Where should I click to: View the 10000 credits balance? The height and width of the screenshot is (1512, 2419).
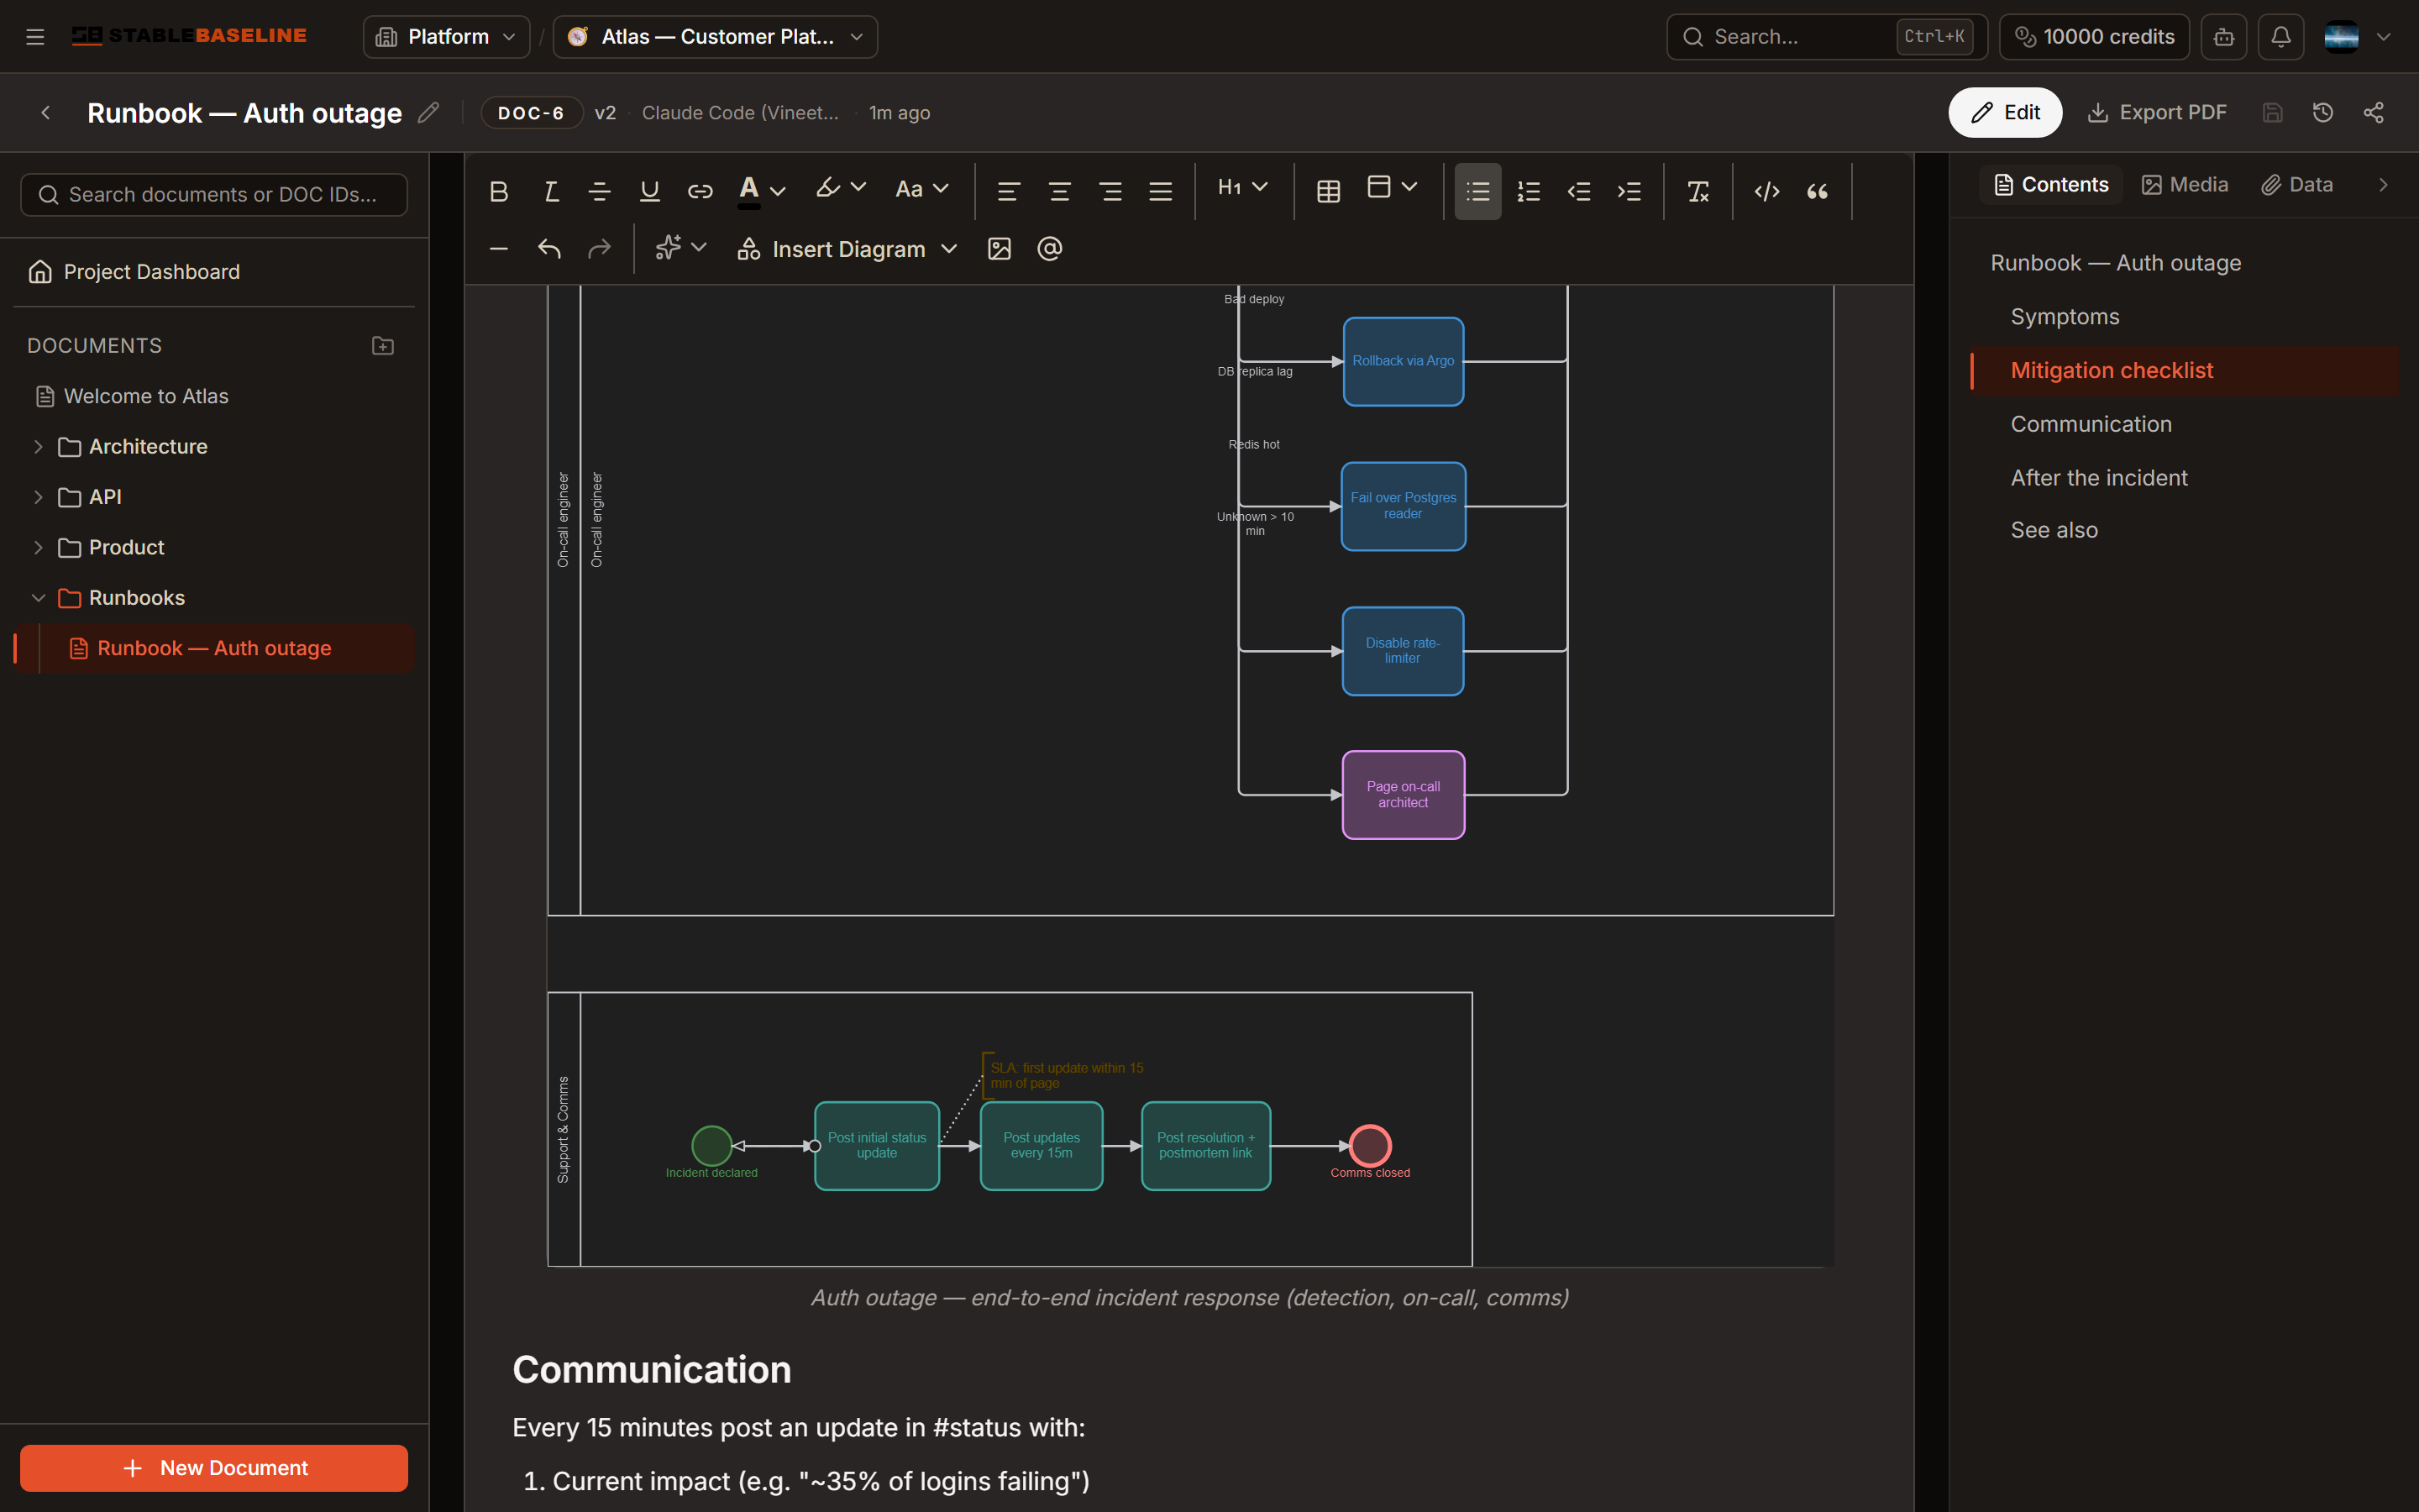point(2094,37)
